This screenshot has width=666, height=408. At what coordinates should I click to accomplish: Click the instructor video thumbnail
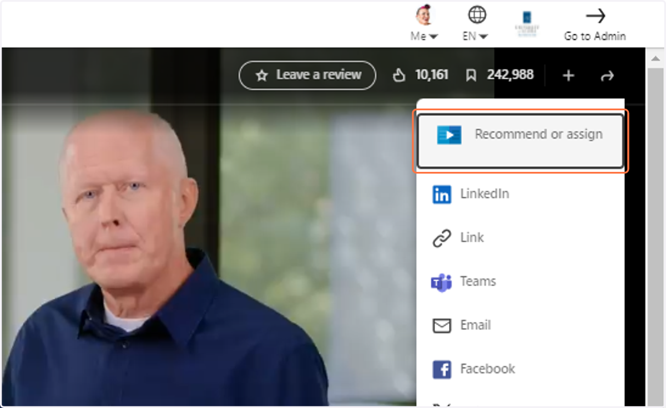tap(208, 227)
